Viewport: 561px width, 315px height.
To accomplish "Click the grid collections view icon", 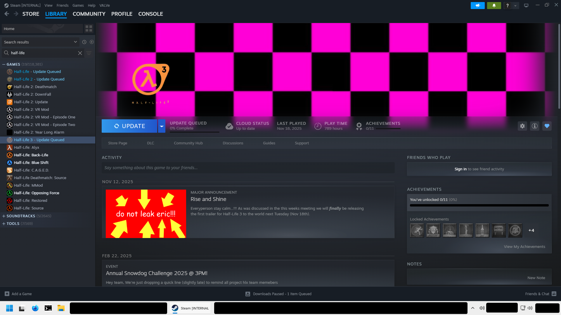I will pyautogui.click(x=89, y=29).
